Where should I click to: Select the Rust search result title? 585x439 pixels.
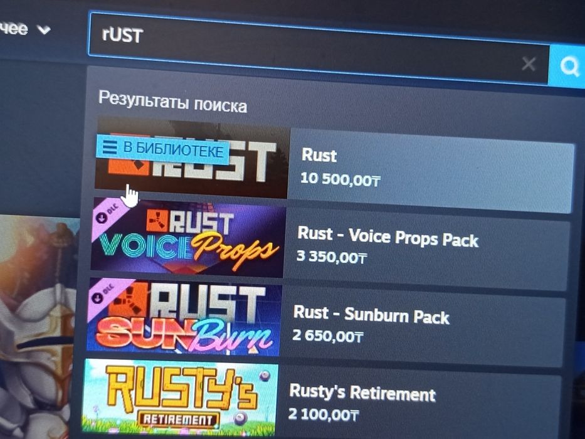tap(319, 156)
